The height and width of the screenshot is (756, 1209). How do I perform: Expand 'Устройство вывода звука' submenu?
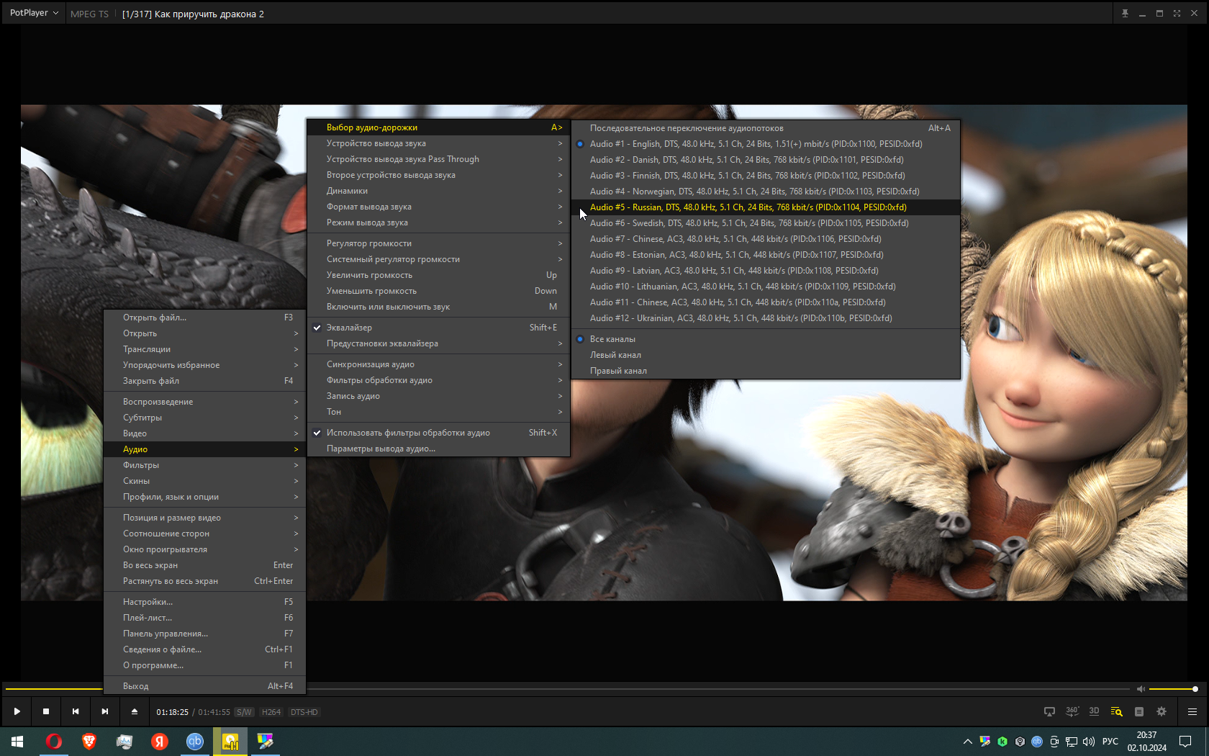tap(438, 143)
